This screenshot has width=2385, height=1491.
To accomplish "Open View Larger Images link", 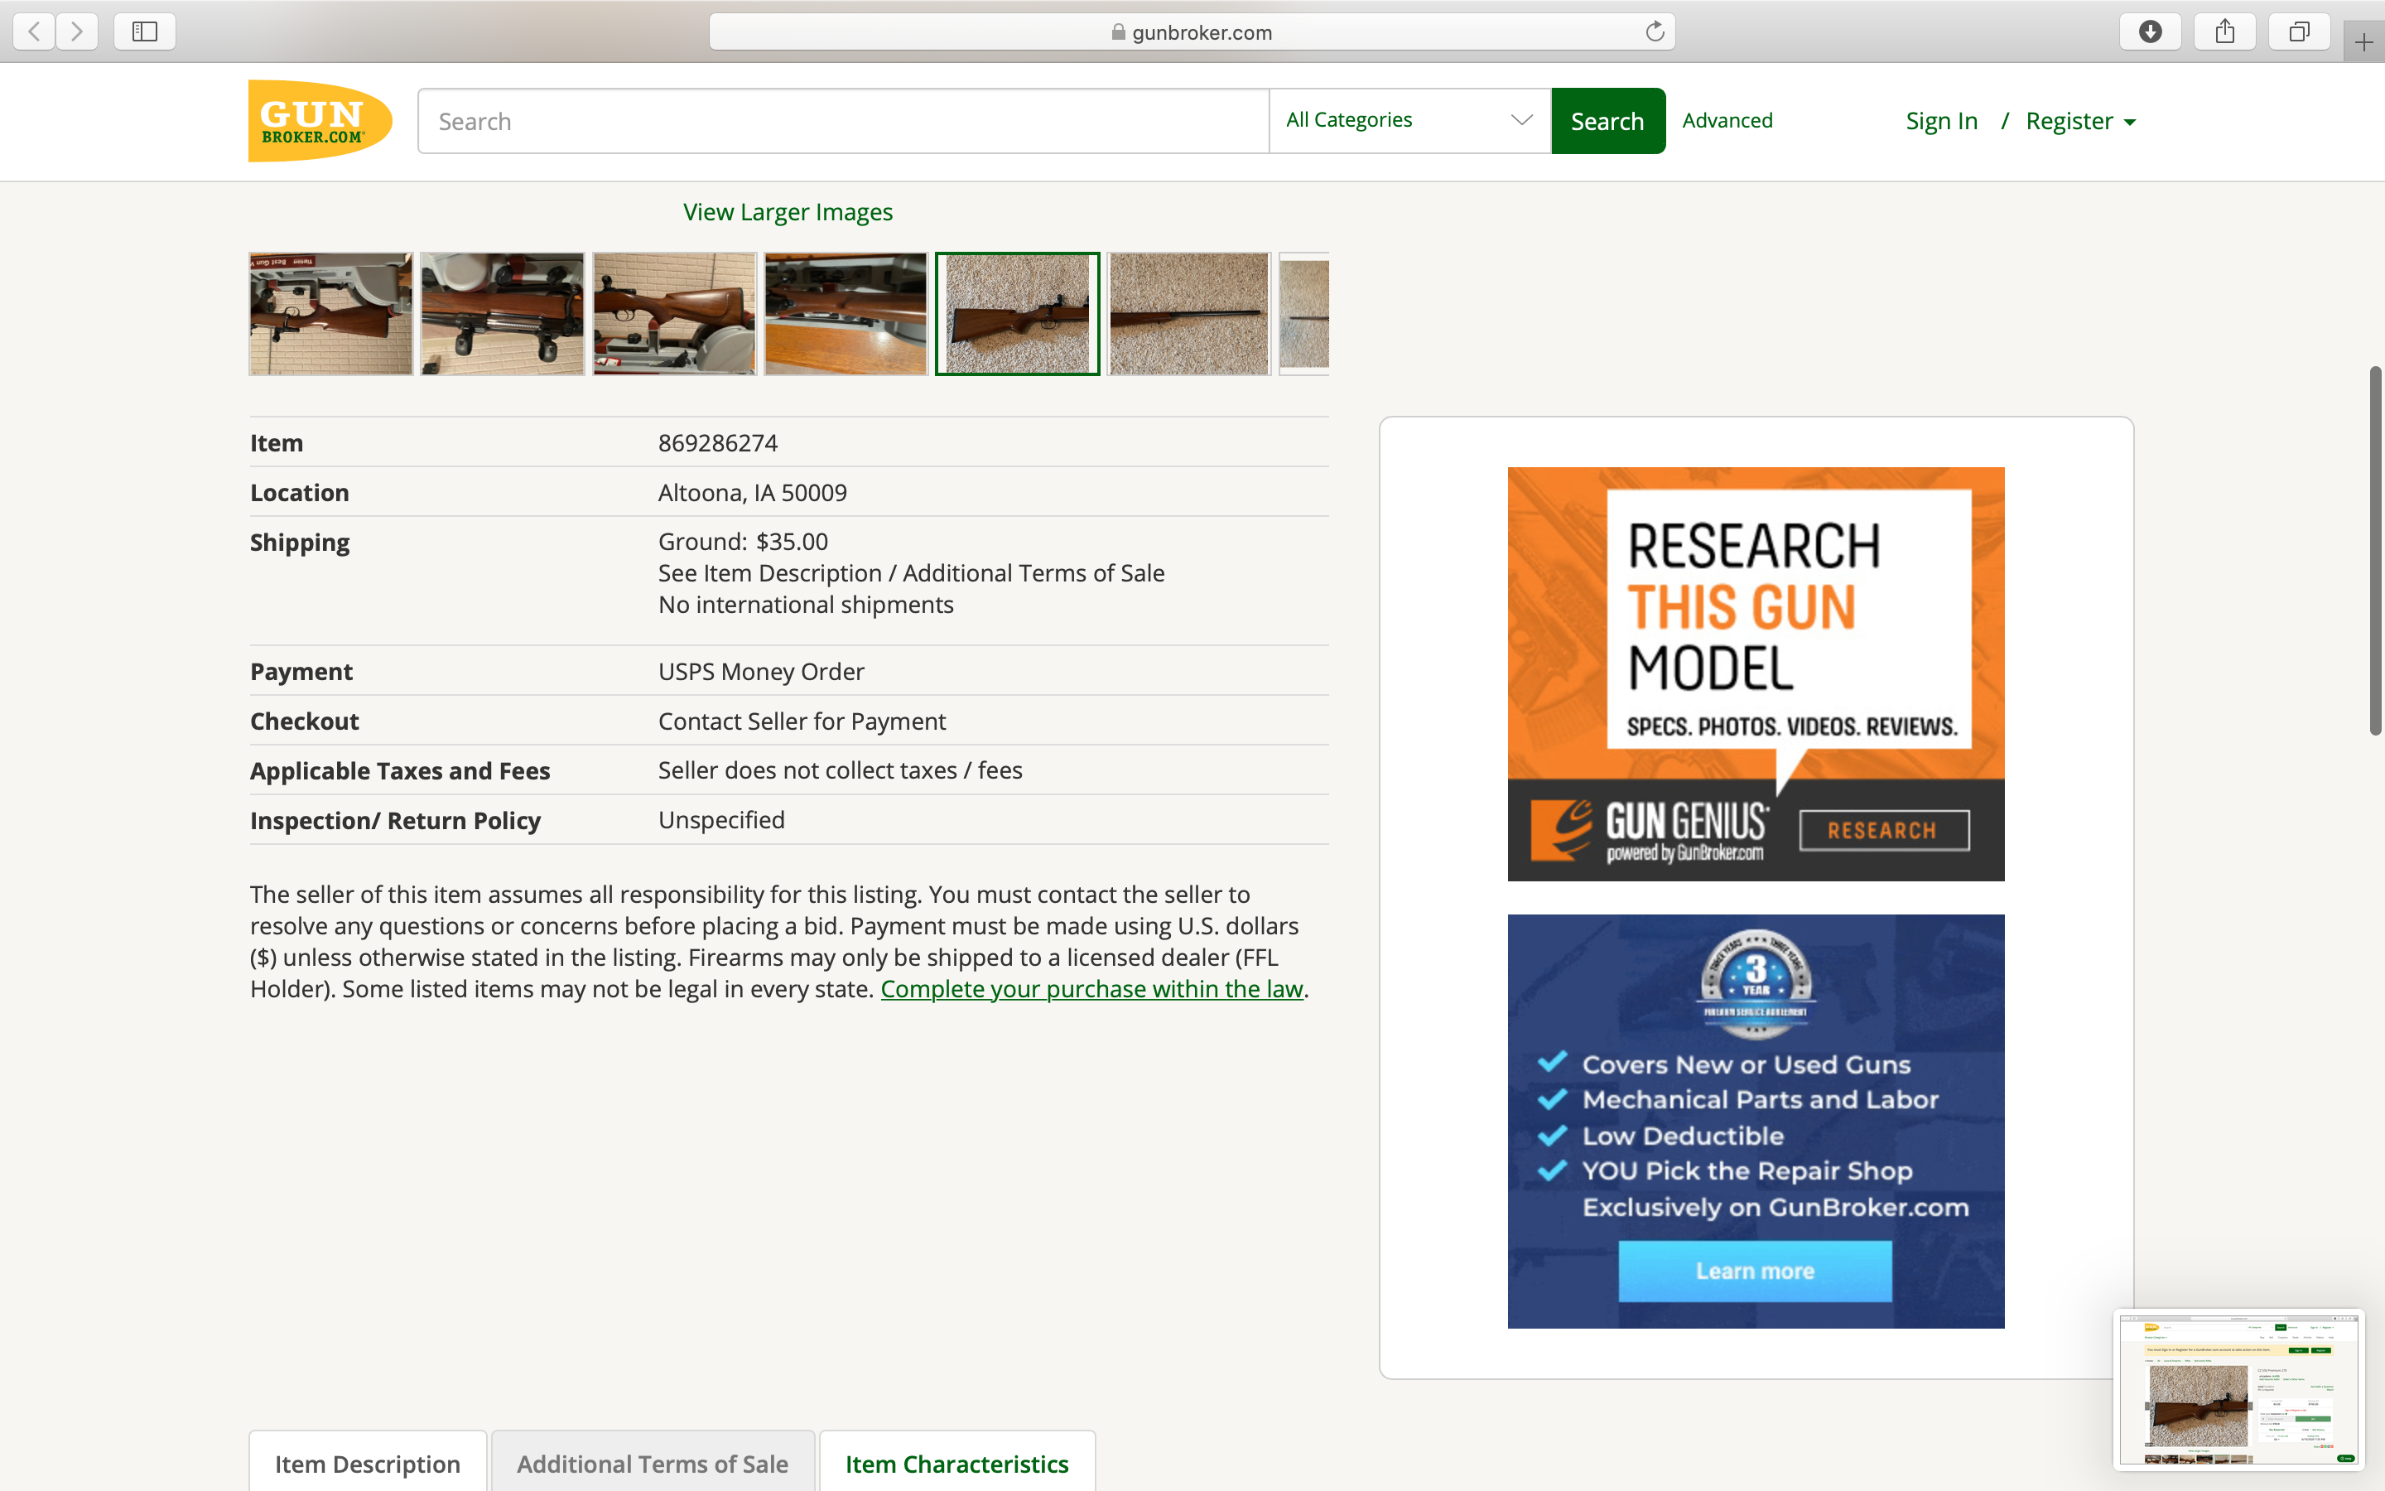I will coord(788,212).
